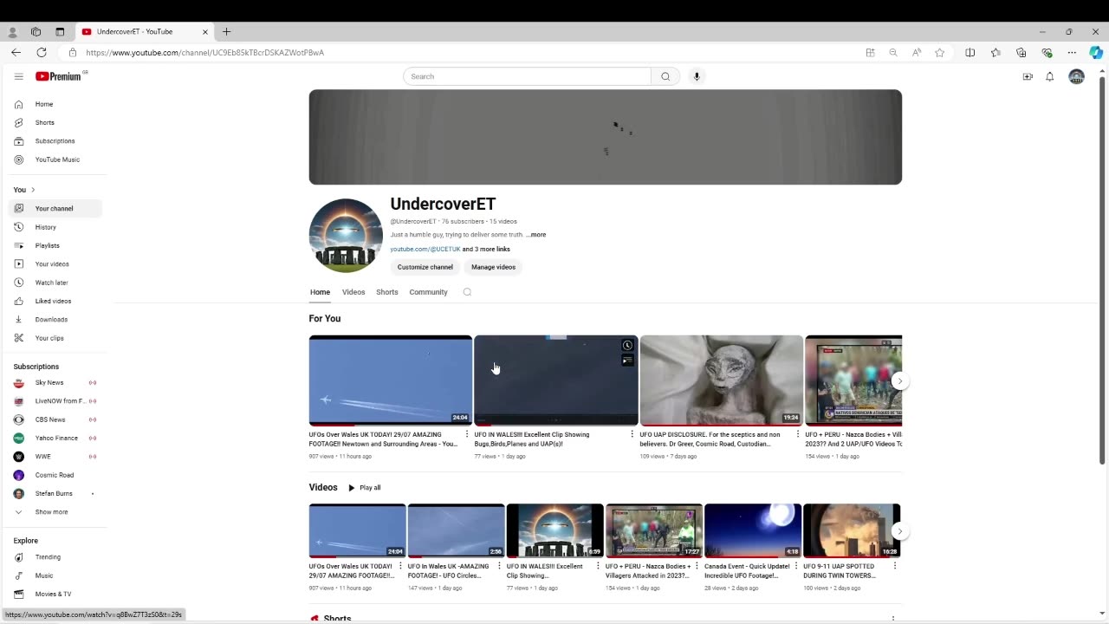Open the Stefan Burns subscription
The image size is (1109, 624).
pos(55,493)
